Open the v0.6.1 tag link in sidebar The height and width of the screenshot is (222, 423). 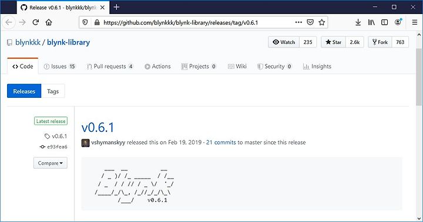(x=56, y=136)
